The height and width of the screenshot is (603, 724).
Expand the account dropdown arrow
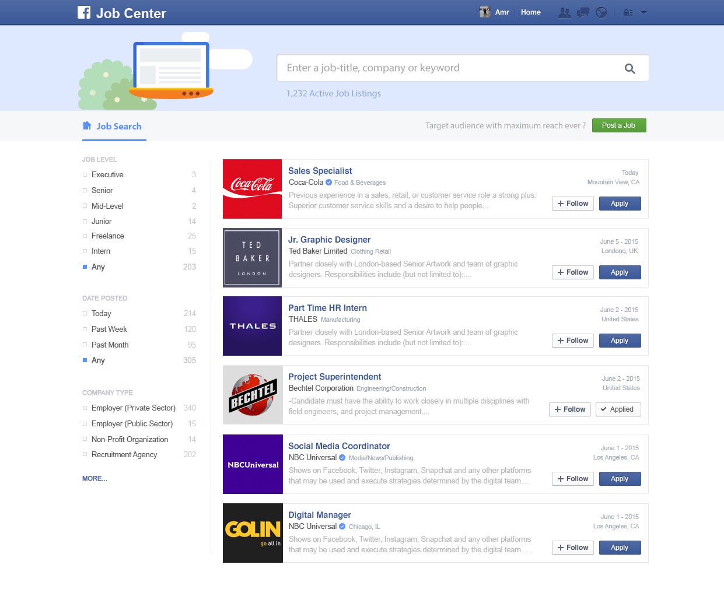(x=643, y=12)
